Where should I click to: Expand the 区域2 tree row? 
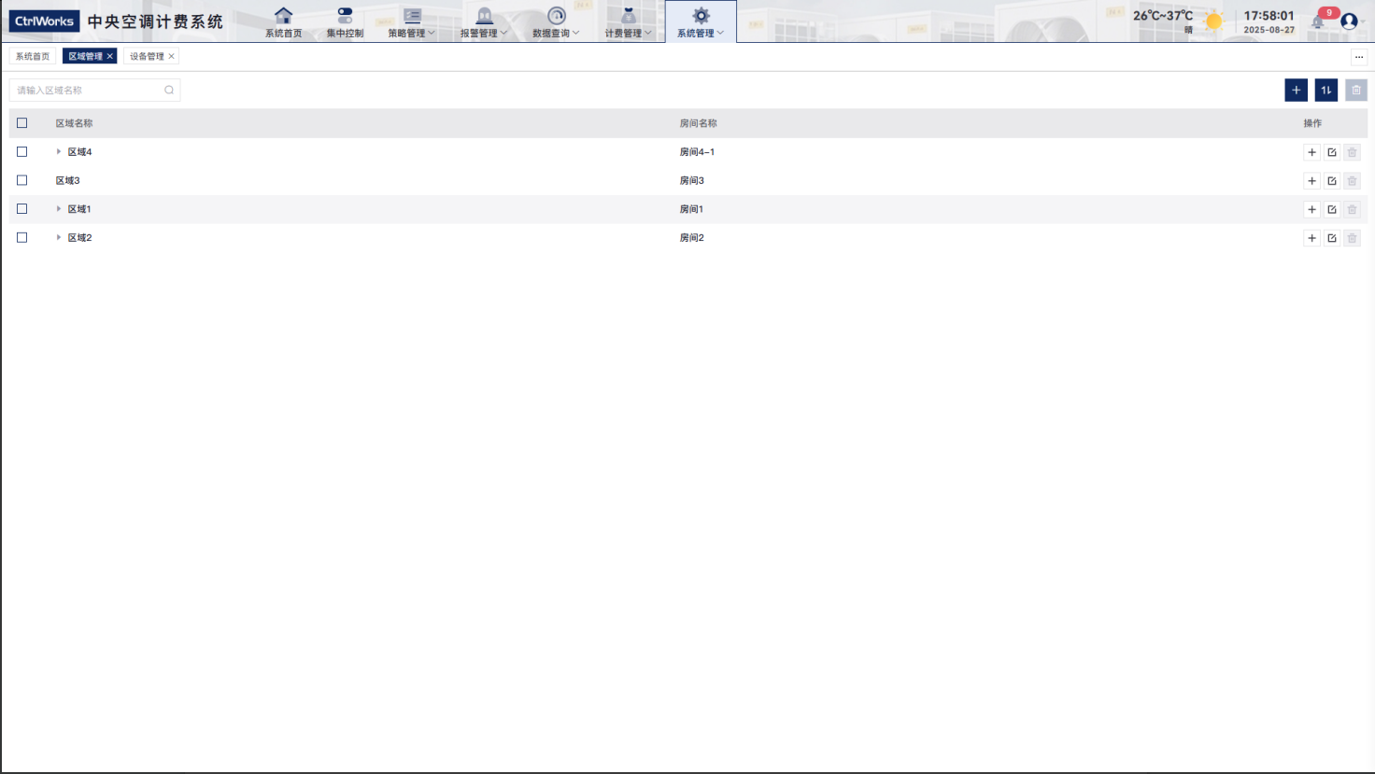(59, 238)
